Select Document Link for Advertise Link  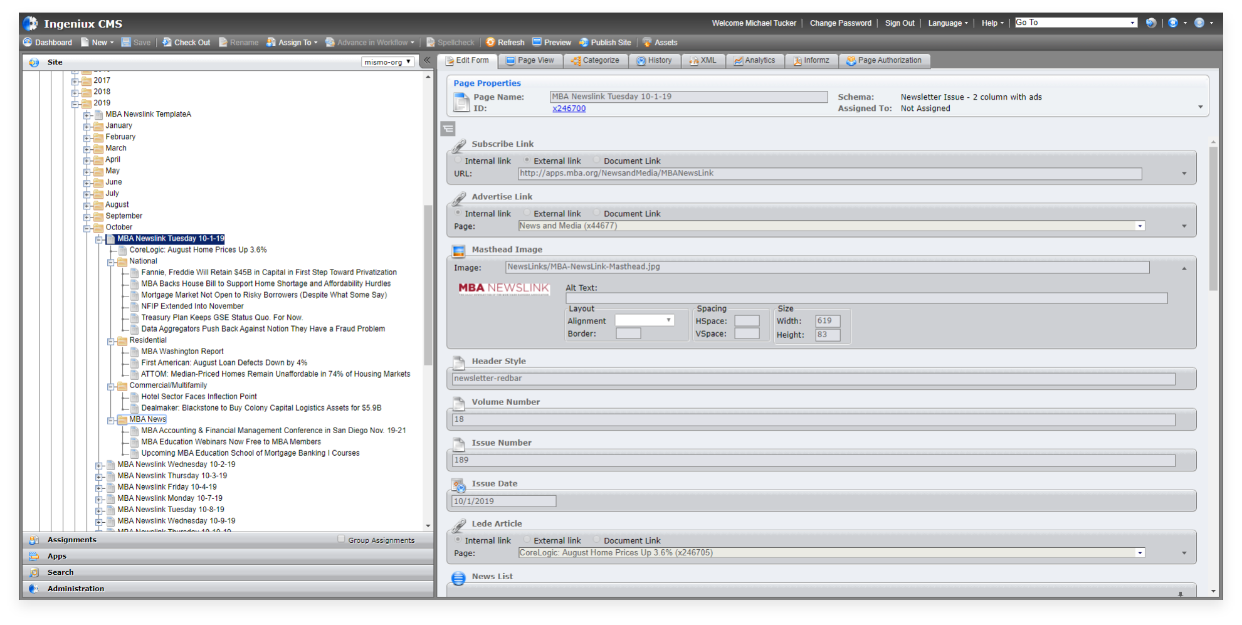tap(597, 213)
